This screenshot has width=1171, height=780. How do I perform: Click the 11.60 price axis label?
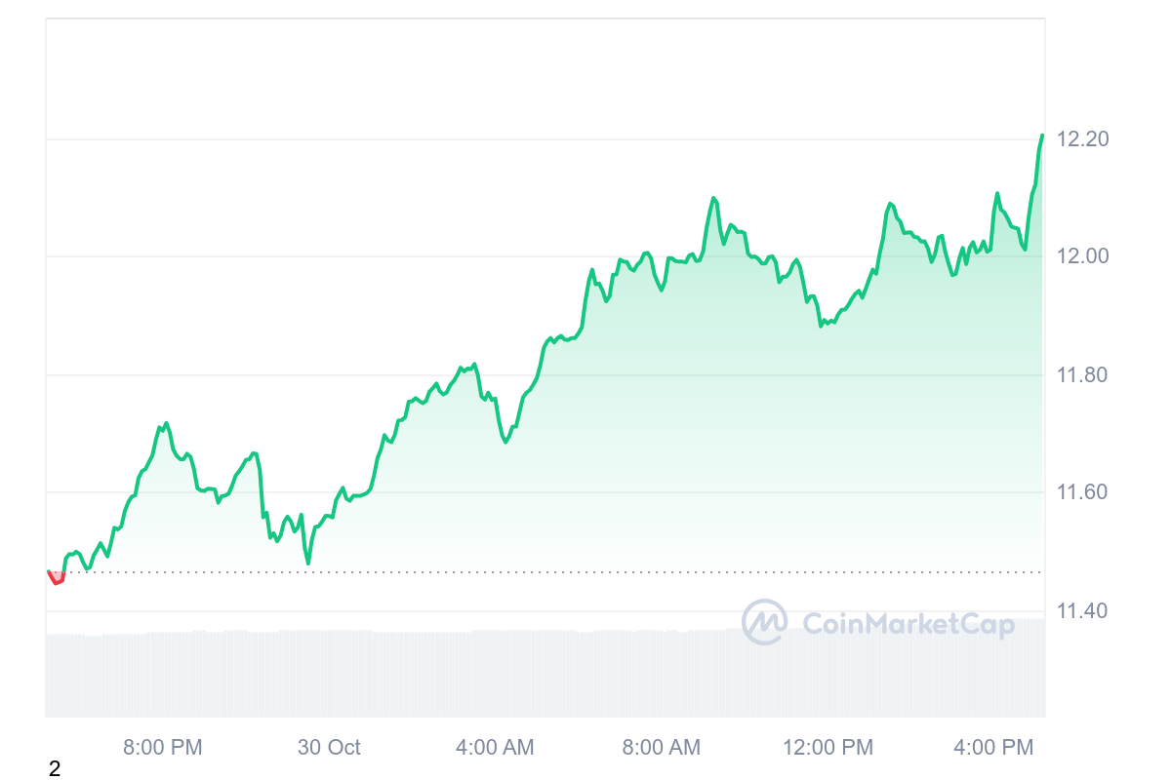click(1082, 492)
